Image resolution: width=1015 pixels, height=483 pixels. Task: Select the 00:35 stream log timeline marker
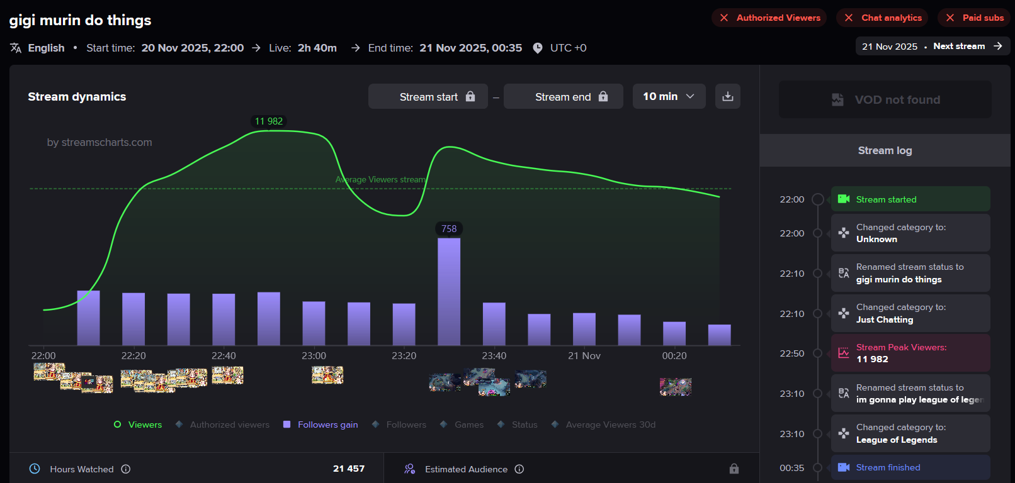coord(817,467)
